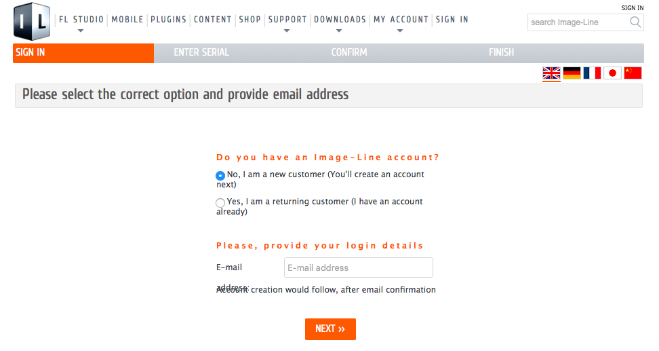Image resolution: width=659 pixels, height=351 pixels.
Task: Click the small top-right Sign In link
Action: pyautogui.click(x=632, y=8)
